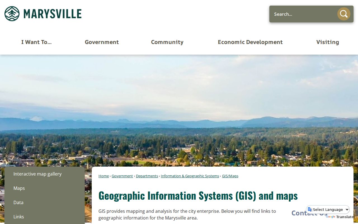Open the Government menu
The height and width of the screenshot is (224, 358).
pos(102,42)
